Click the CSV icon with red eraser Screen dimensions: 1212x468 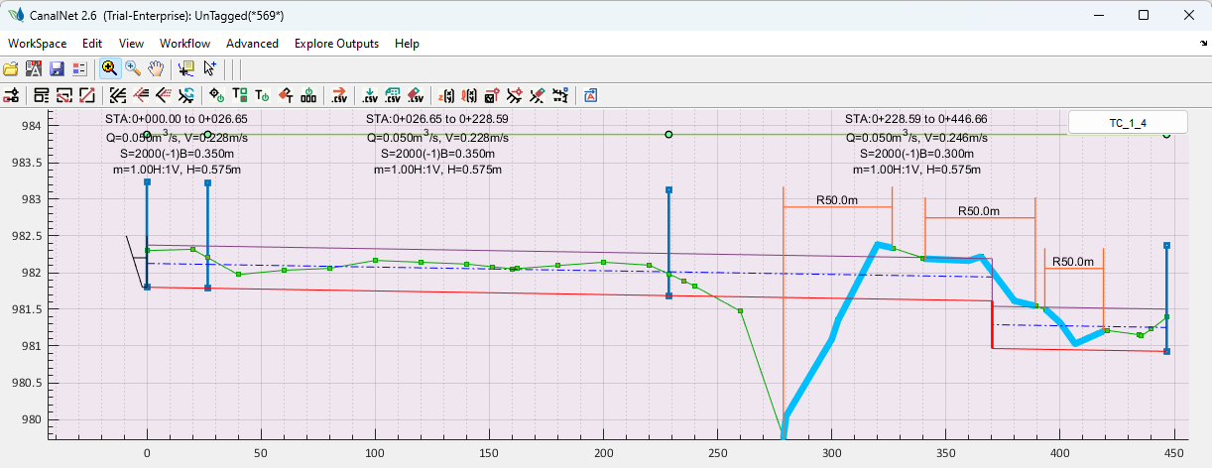click(x=416, y=96)
